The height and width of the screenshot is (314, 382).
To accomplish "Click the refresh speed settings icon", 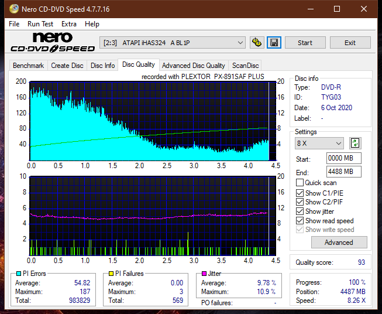I will 355,143.
